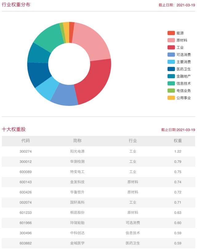
Task: Click stock code 300012
Action: (26, 162)
